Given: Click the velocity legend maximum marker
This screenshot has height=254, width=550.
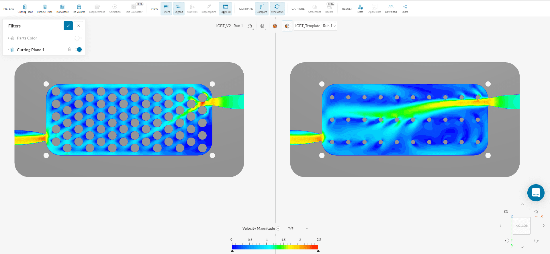Looking at the screenshot, I should tap(318, 251).
